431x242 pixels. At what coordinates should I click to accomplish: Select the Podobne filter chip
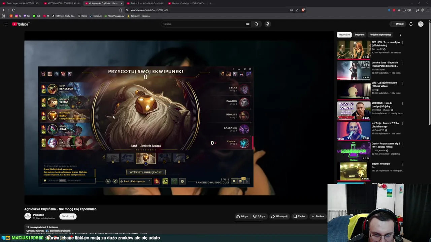click(x=360, y=35)
